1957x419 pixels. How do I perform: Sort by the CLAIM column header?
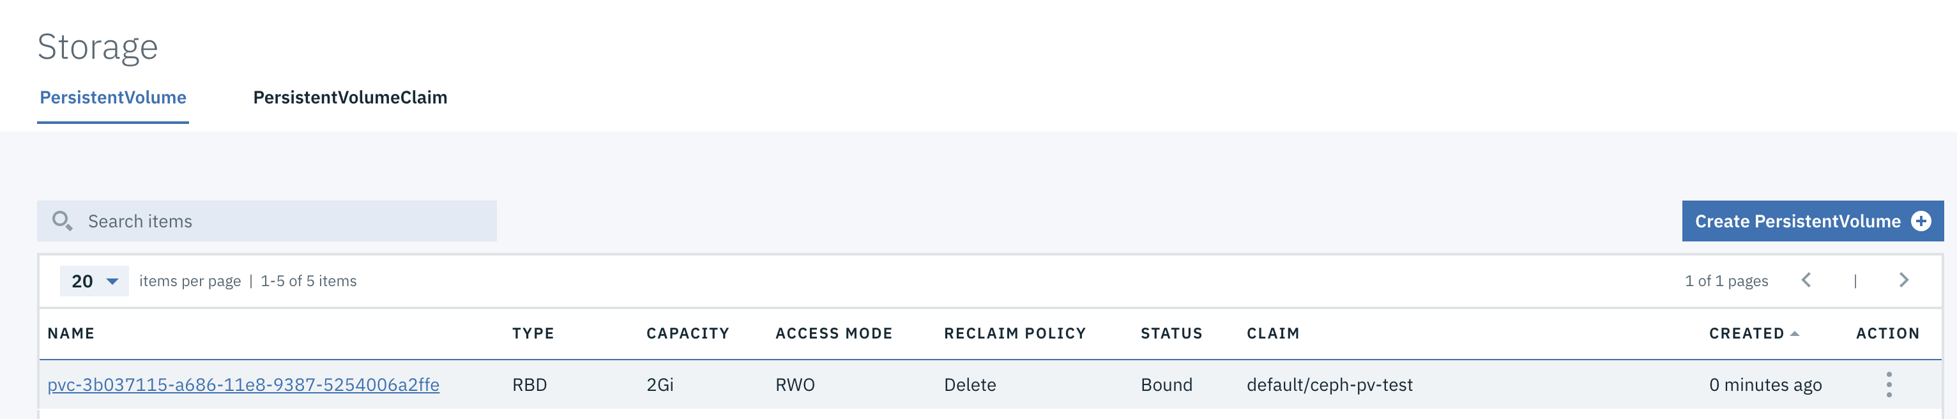(x=1274, y=333)
